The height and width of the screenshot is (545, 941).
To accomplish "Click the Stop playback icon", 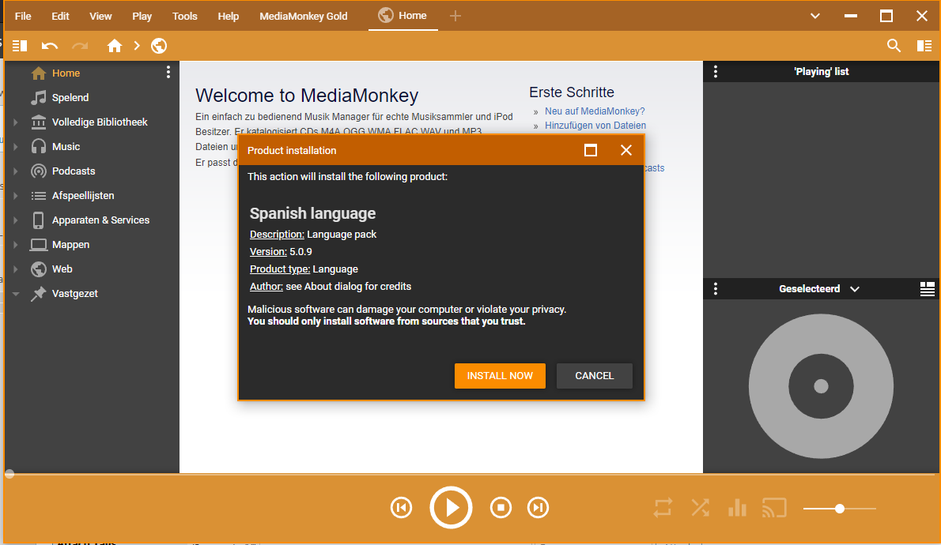I will pyautogui.click(x=501, y=508).
